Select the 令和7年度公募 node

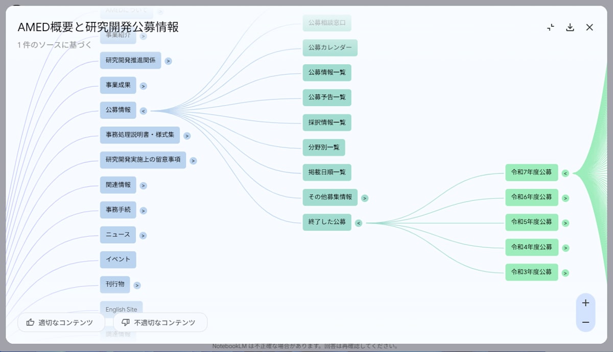click(532, 172)
